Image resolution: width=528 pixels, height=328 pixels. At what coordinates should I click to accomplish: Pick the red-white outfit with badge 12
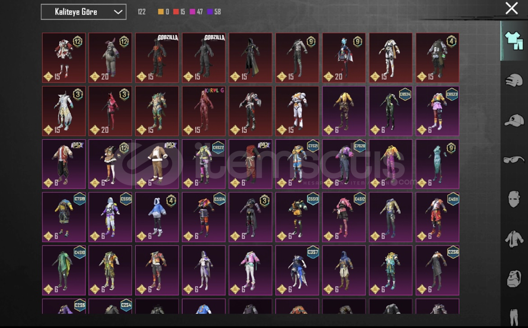(x=64, y=58)
